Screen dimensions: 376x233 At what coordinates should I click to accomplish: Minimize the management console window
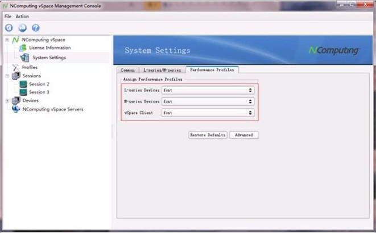[341, 5]
